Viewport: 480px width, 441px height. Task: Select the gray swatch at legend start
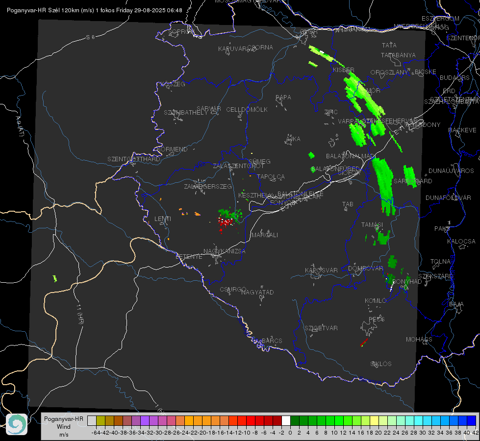[92, 420]
